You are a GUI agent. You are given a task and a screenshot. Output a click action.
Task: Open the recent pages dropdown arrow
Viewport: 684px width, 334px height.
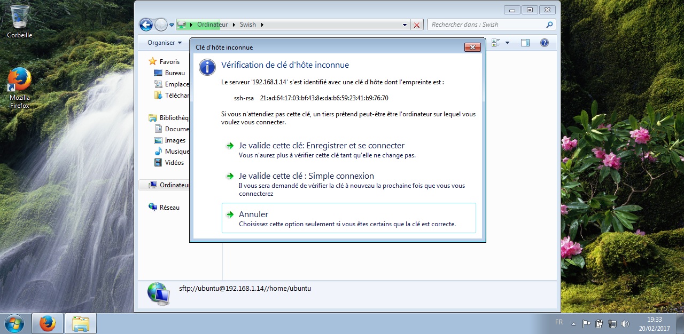[x=172, y=25]
